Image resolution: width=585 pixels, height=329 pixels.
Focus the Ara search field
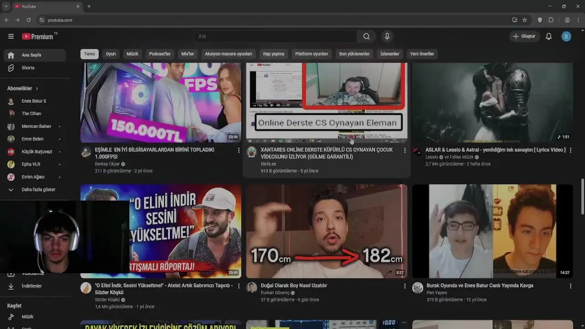click(x=275, y=37)
